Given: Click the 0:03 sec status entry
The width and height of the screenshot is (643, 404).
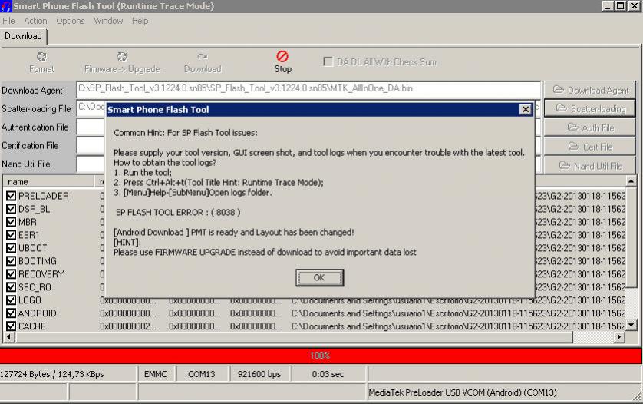Looking at the screenshot, I should (328, 374).
